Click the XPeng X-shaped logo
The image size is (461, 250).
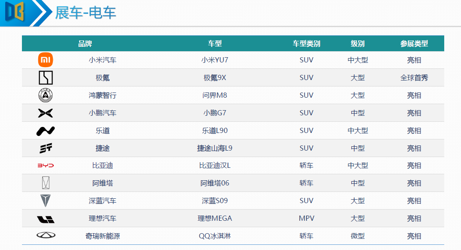46,113
